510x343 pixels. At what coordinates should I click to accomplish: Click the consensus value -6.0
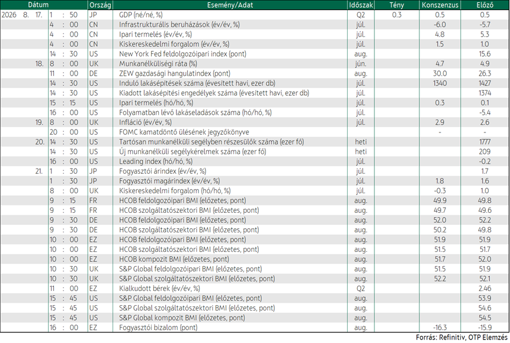[x=440, y=25]
